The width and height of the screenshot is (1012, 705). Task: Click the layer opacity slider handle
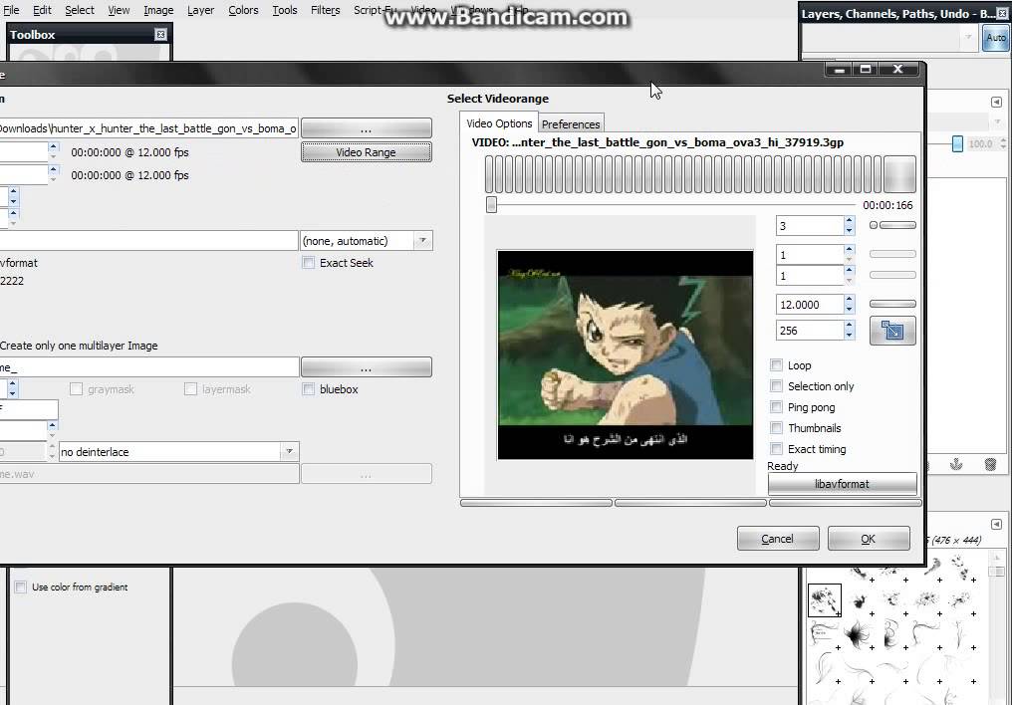(957, 143)
